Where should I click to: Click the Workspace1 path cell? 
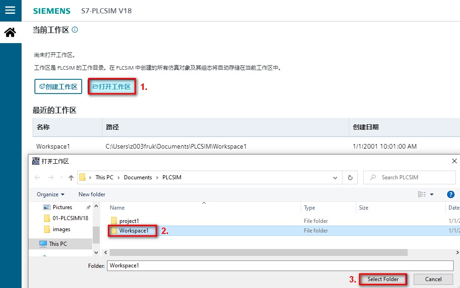click(176, 146)
